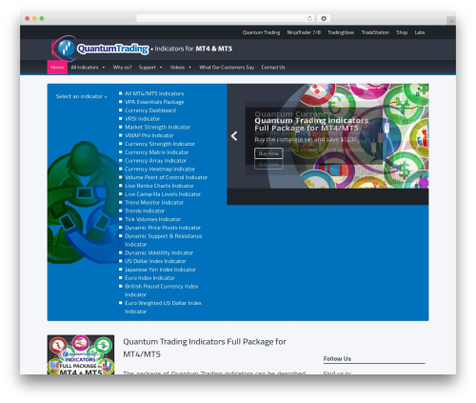
Task: Open Euro Index Indicator link
Action: (149, 278)
